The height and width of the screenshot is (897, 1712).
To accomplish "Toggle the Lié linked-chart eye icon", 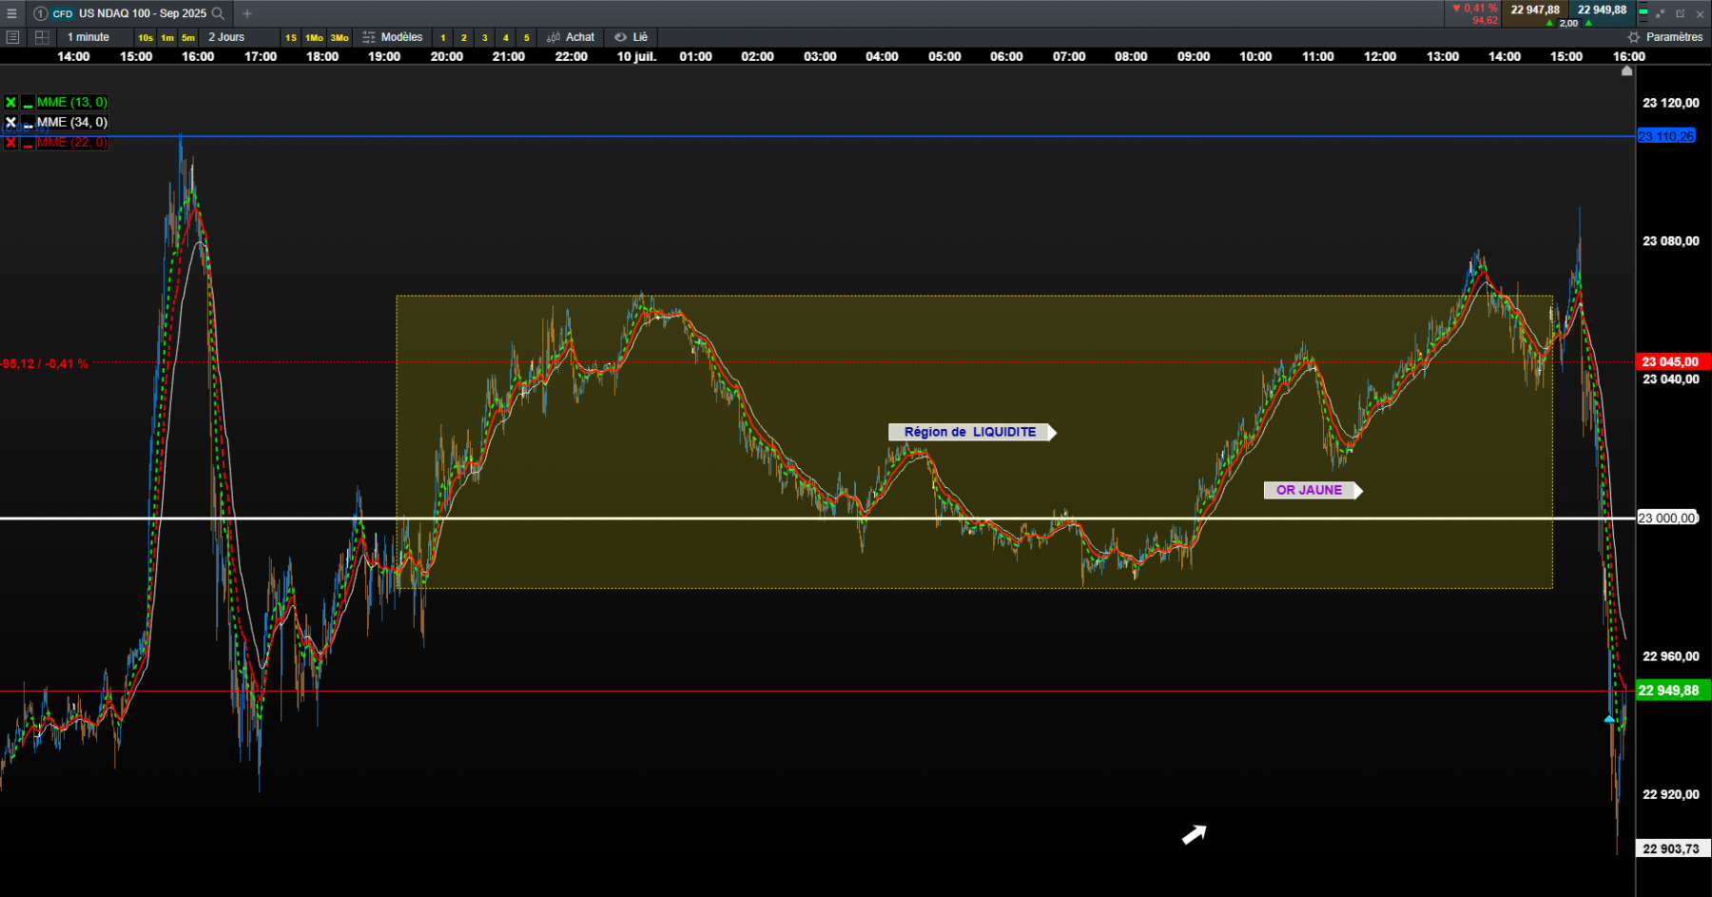I will [621, 37].
